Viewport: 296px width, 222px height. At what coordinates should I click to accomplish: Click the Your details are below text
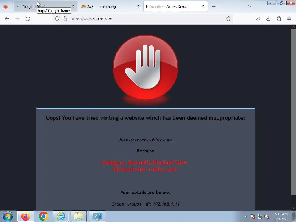[x=146, y=192]
